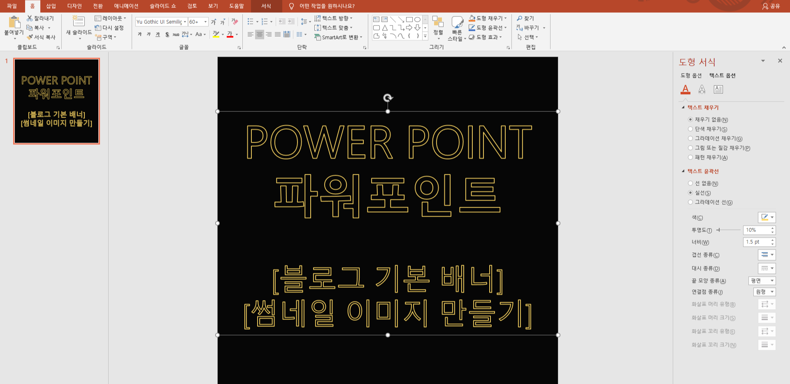
Task: Select 선 없음 (No line) radio
Action: (690, 183)
